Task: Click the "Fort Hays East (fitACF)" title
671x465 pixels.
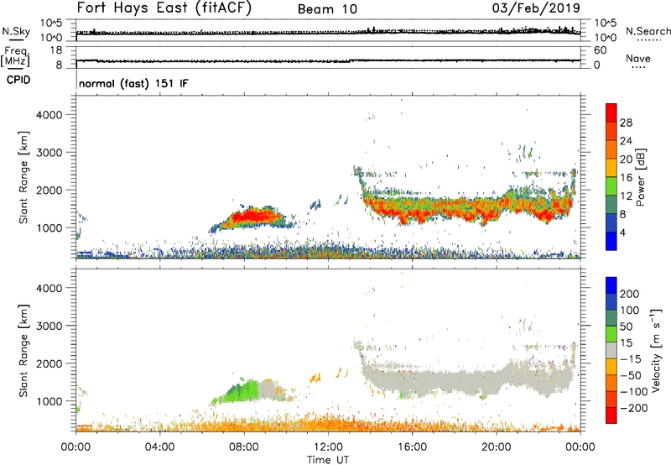Action: click(164, 8)
